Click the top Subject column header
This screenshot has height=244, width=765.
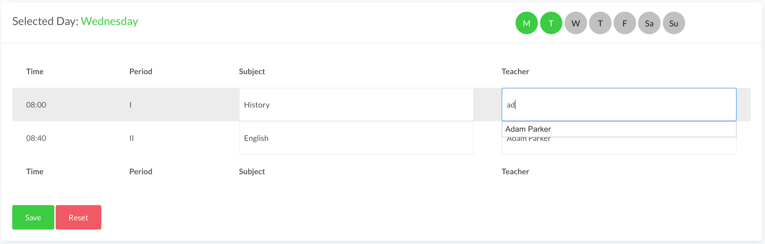point(252,71)
